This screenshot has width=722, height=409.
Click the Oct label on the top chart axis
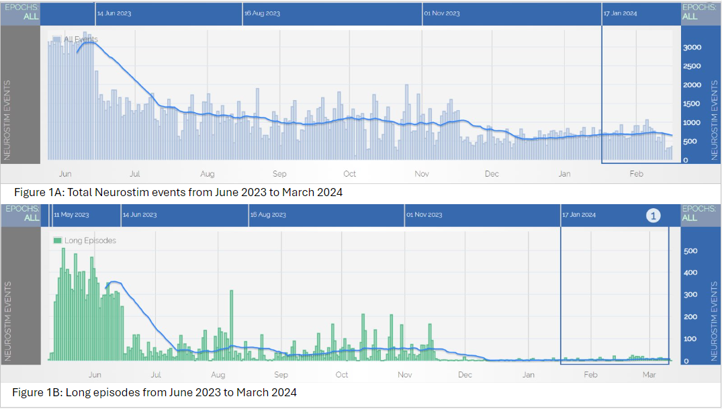coord(349,174)
